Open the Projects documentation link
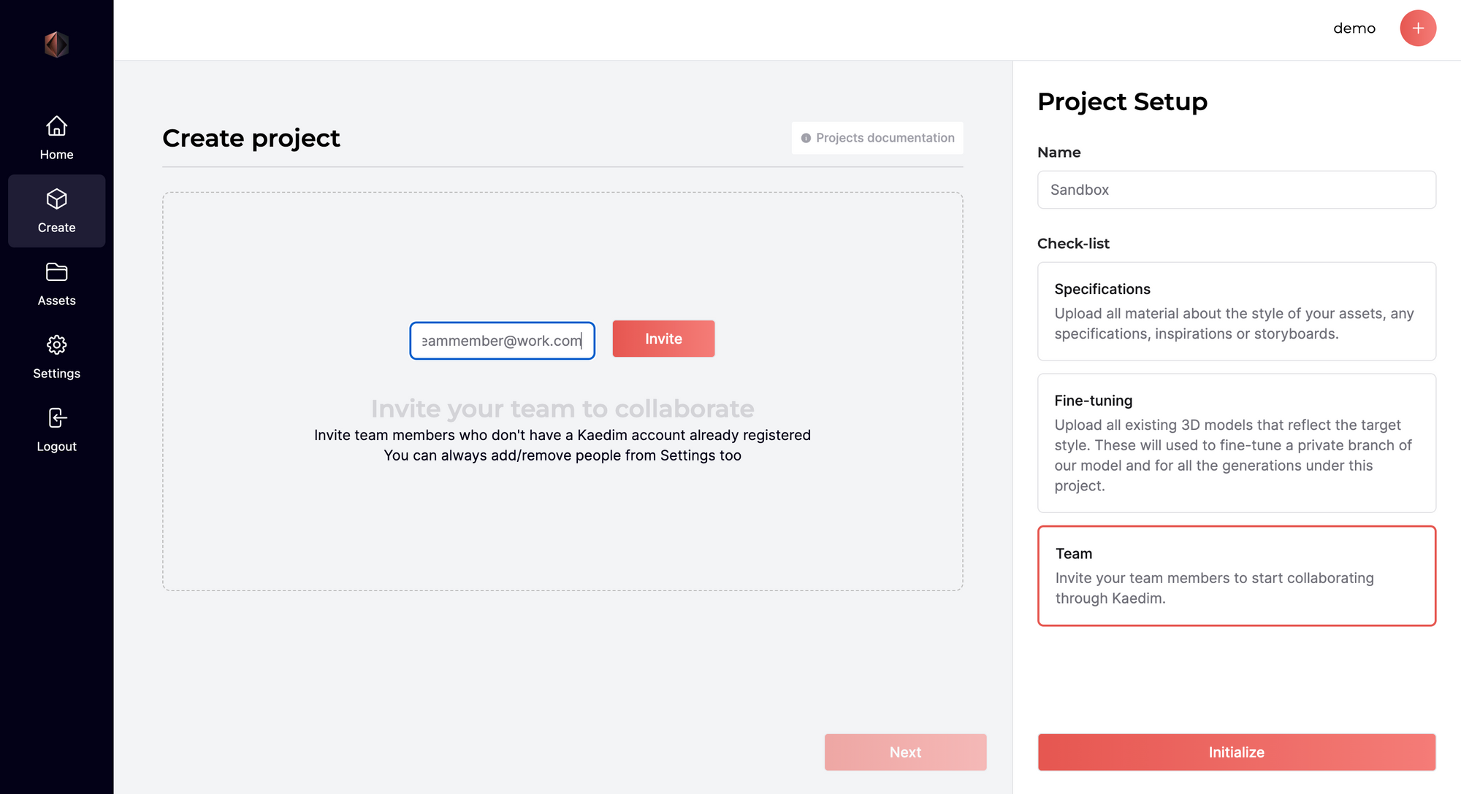Image resolution: width=1461 pixels, height=794 pixels. [x=885, y=138]
